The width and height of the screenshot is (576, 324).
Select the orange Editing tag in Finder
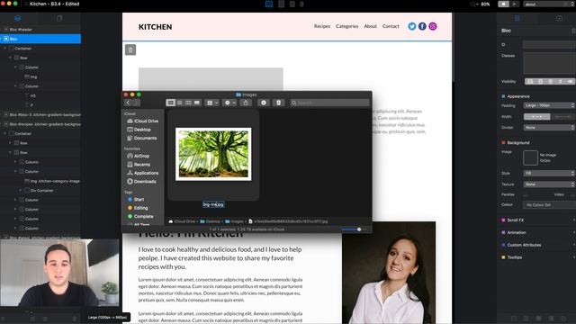138,208
